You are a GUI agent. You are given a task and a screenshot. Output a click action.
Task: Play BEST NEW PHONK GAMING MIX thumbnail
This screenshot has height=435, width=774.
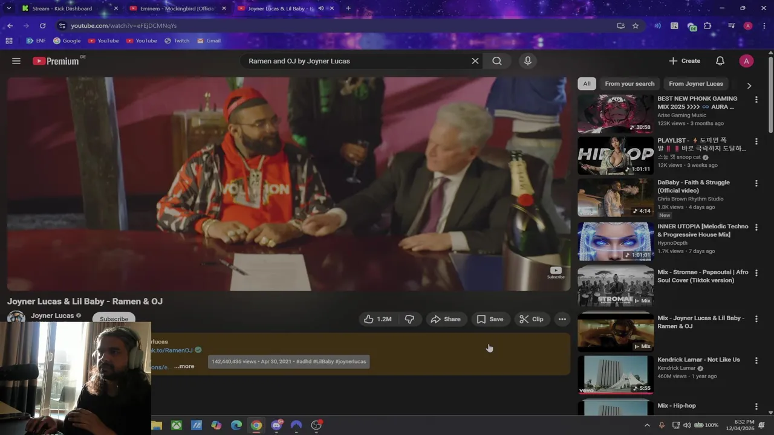point(616,113)
